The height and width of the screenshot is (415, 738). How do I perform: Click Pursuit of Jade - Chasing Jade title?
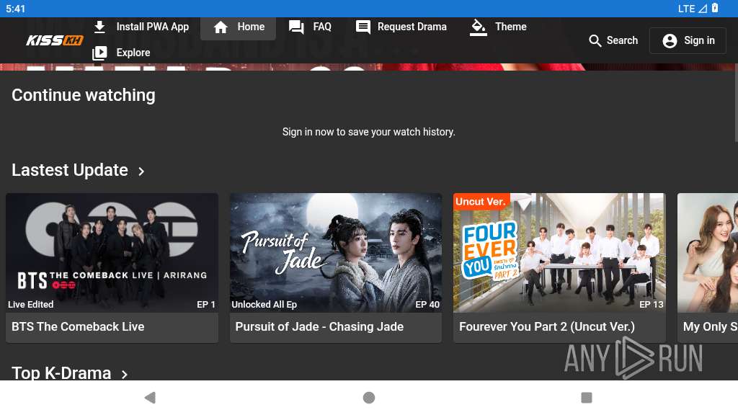point(319,326)
